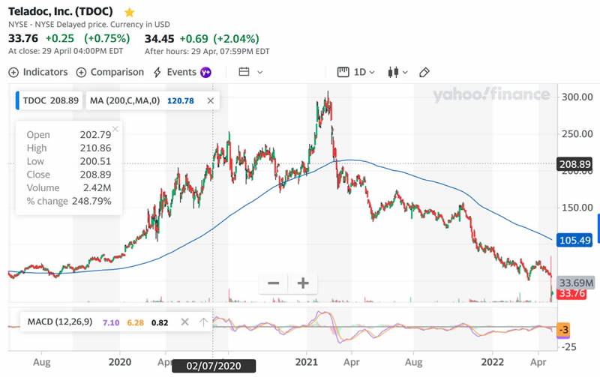The image size is (600, 377).
Task: Click the purple Y+ premium badge
Action: pos(205,73)
